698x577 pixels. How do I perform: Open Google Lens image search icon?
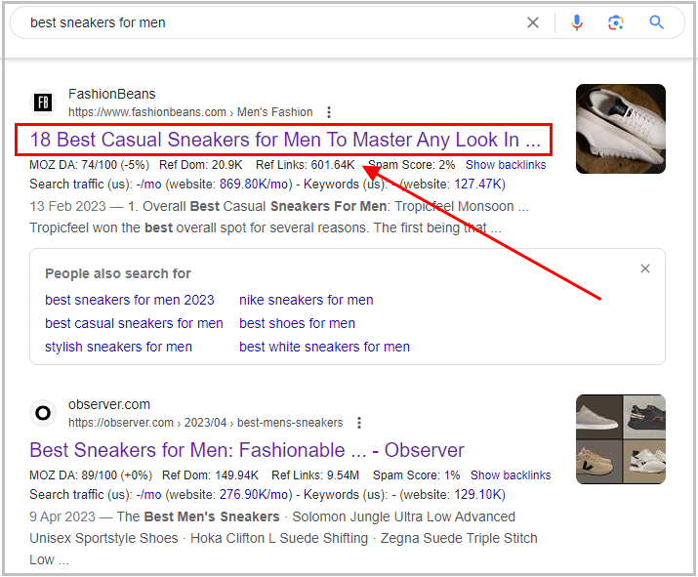(616, 22)
